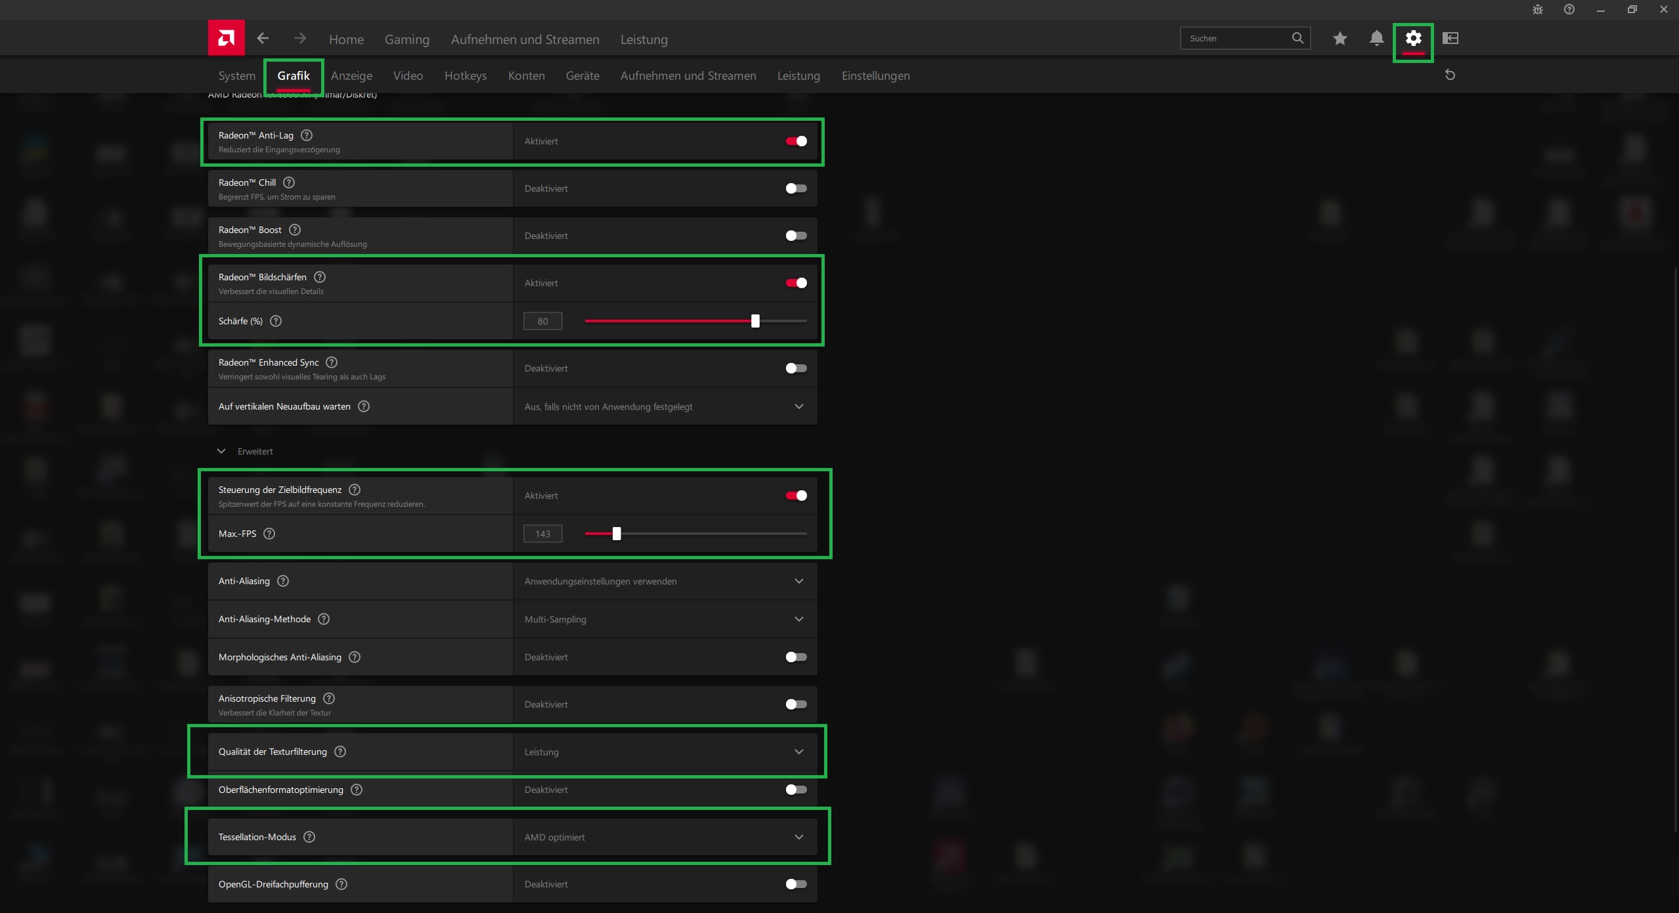This screenshot has width=1679, height=913.
Task: Open favorites with the star icon
Action: (x=1340, y=38)
